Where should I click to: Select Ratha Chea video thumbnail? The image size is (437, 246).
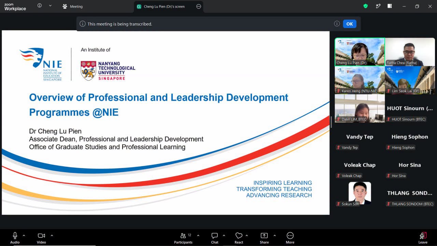coord(410,52)
